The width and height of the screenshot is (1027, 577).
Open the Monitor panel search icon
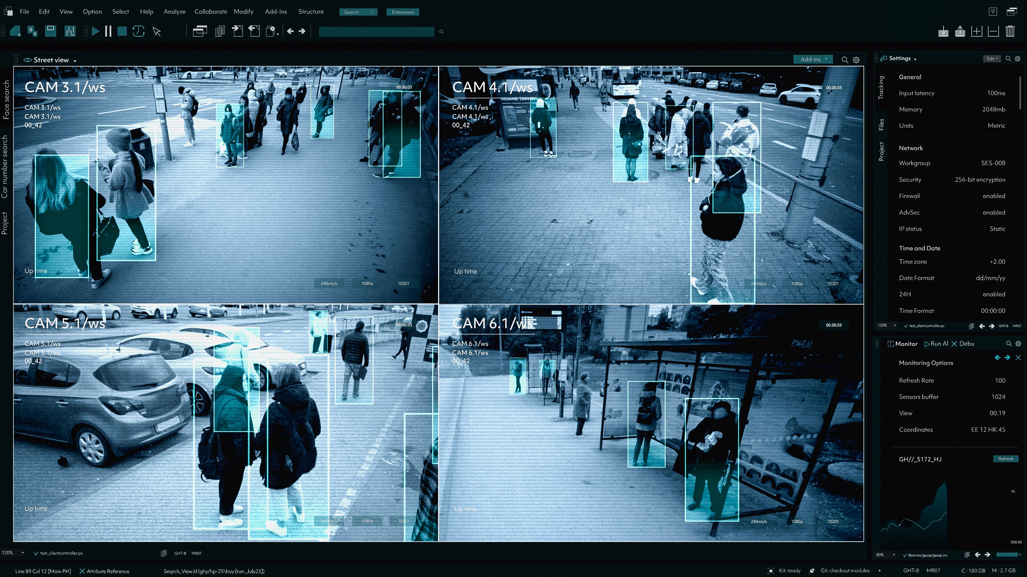click(1009, 344)
